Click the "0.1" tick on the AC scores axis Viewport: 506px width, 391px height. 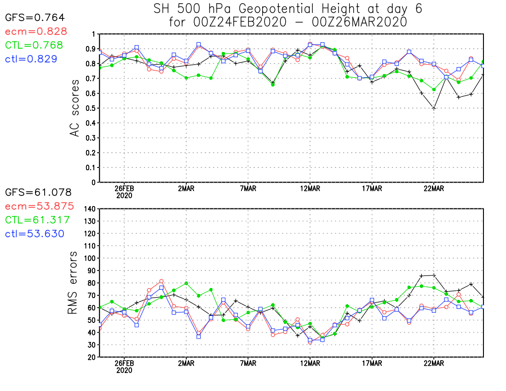(x=90, y=167)
